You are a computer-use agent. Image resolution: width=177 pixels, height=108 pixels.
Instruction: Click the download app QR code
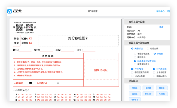[x=20, y=28]
